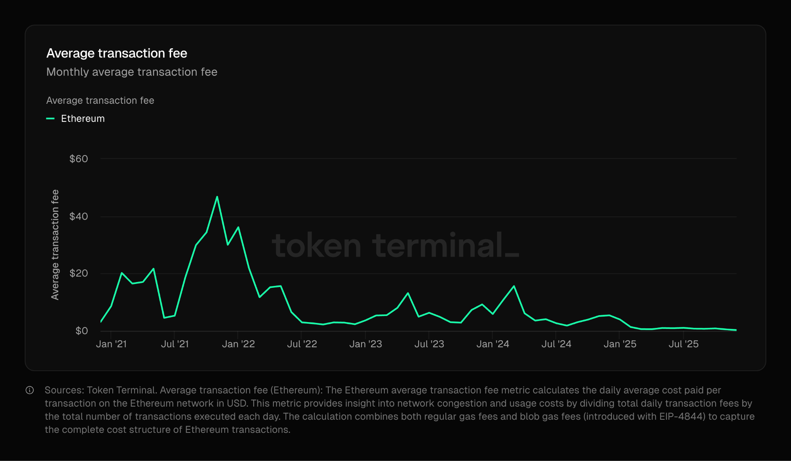Click the Jul '21 x-axis label
The height and width of the screenshot is (461, 791).
click(175, 344)
